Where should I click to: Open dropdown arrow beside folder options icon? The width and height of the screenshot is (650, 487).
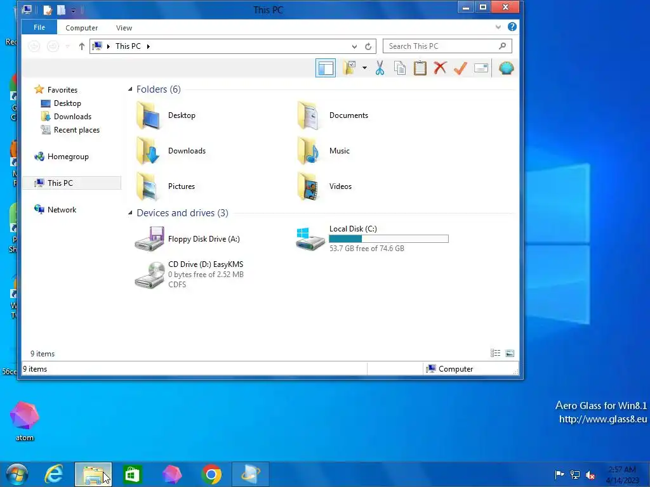(364, 68)
